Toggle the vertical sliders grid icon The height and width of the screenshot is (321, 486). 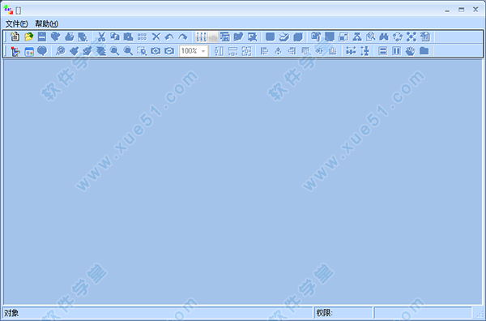pyautogui.click(x=201, y=36)
